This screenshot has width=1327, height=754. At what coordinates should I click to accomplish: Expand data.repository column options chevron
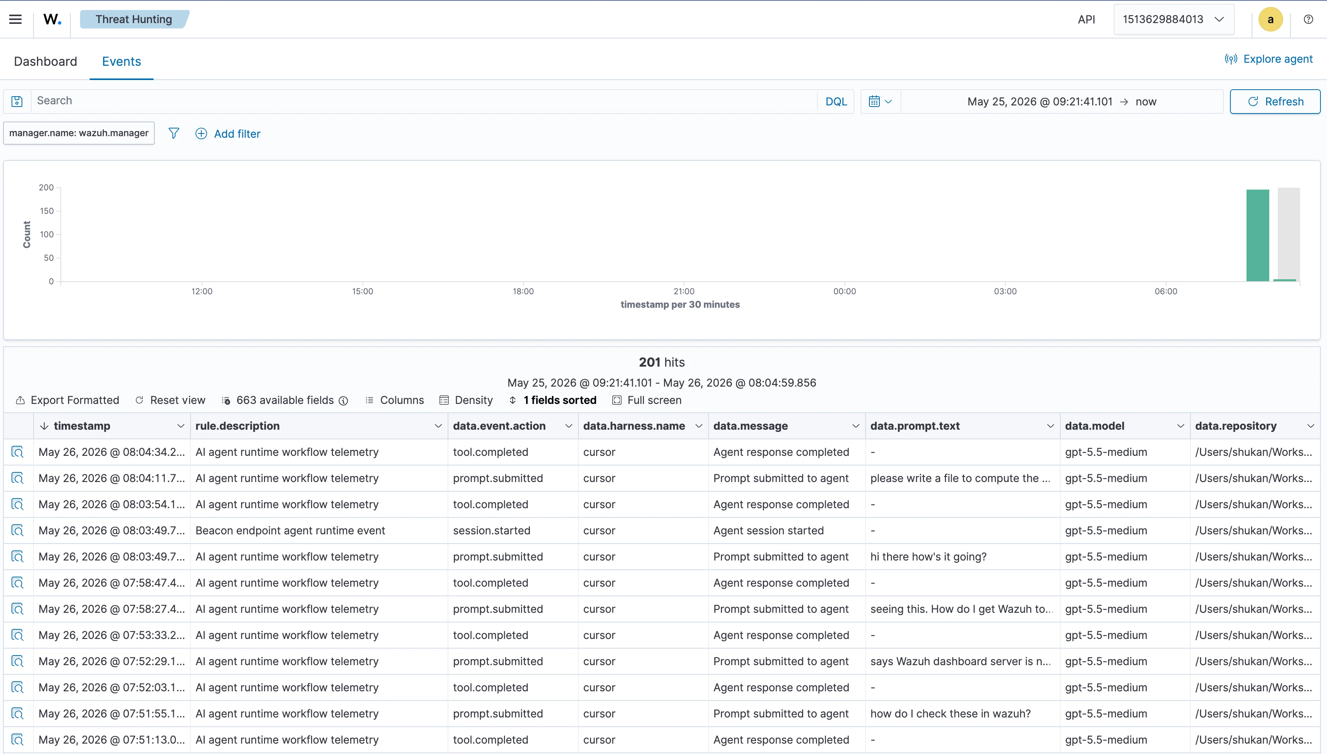1311,426
